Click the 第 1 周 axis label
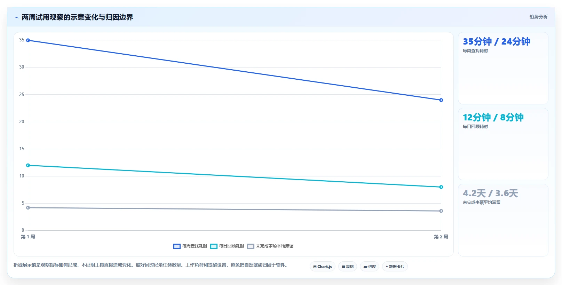This screenshot has width=562, height=285. [28, 237]
